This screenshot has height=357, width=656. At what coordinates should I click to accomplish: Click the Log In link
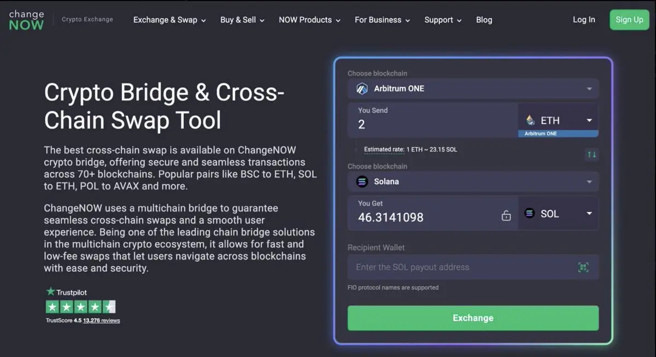pos(584,20)
